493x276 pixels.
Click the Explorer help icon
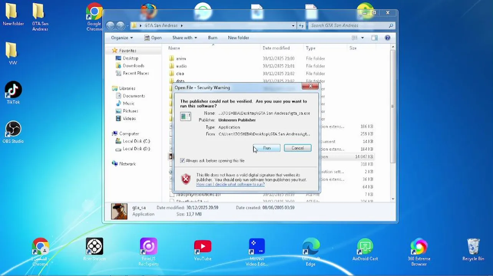click(387, 38)
